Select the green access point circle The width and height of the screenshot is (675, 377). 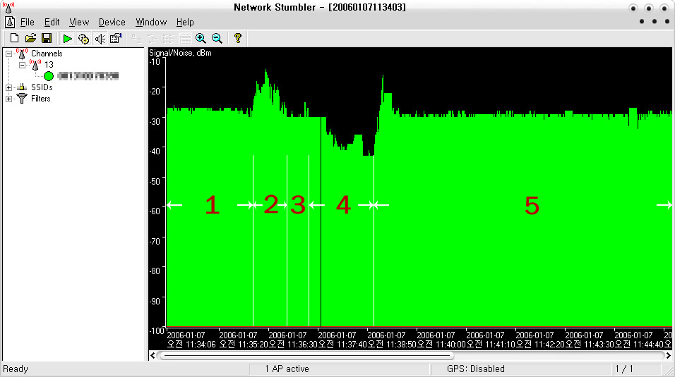[x=49, y=76]
